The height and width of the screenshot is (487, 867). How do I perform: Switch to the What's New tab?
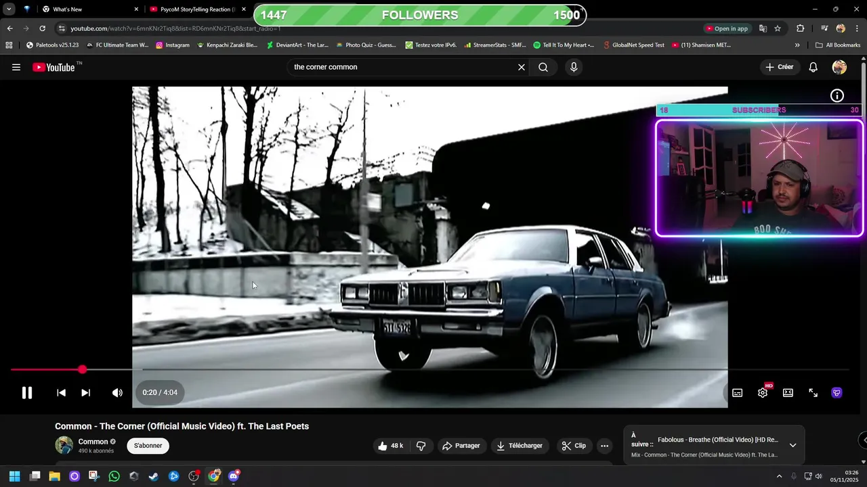coord(88,9)
